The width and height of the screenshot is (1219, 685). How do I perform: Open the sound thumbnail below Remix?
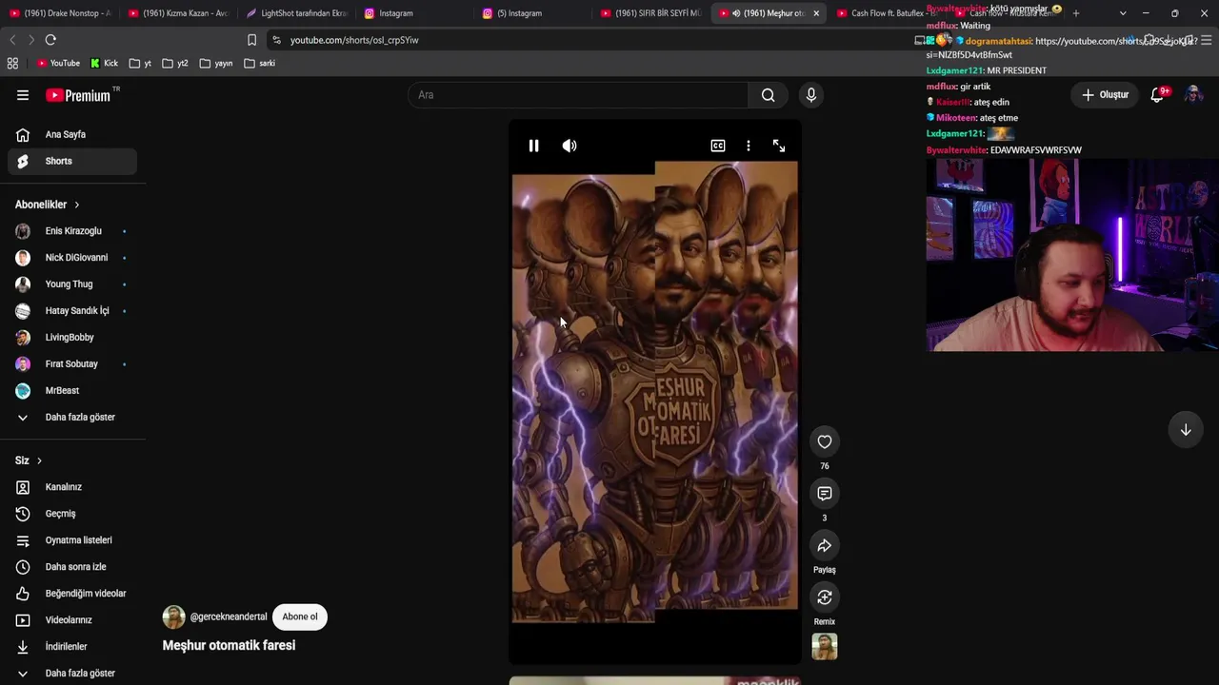pos(825,647)
